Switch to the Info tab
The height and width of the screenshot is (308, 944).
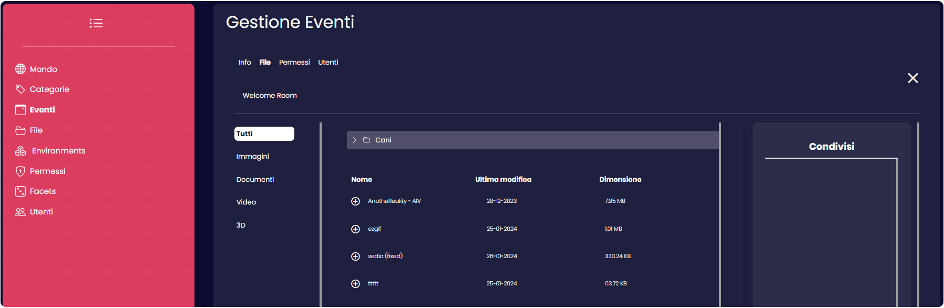tap(245, 62)
